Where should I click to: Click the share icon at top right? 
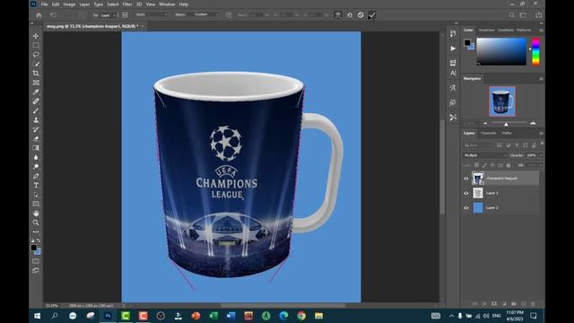point(538,15)
